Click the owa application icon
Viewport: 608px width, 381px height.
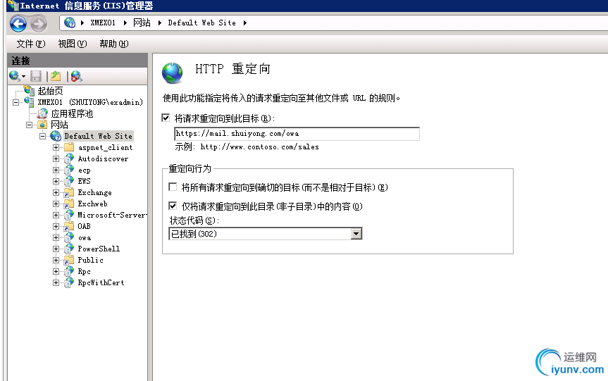pyautogui.click(x=70, y=237)
